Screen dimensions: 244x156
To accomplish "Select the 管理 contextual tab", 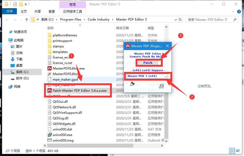I will 72,4.
